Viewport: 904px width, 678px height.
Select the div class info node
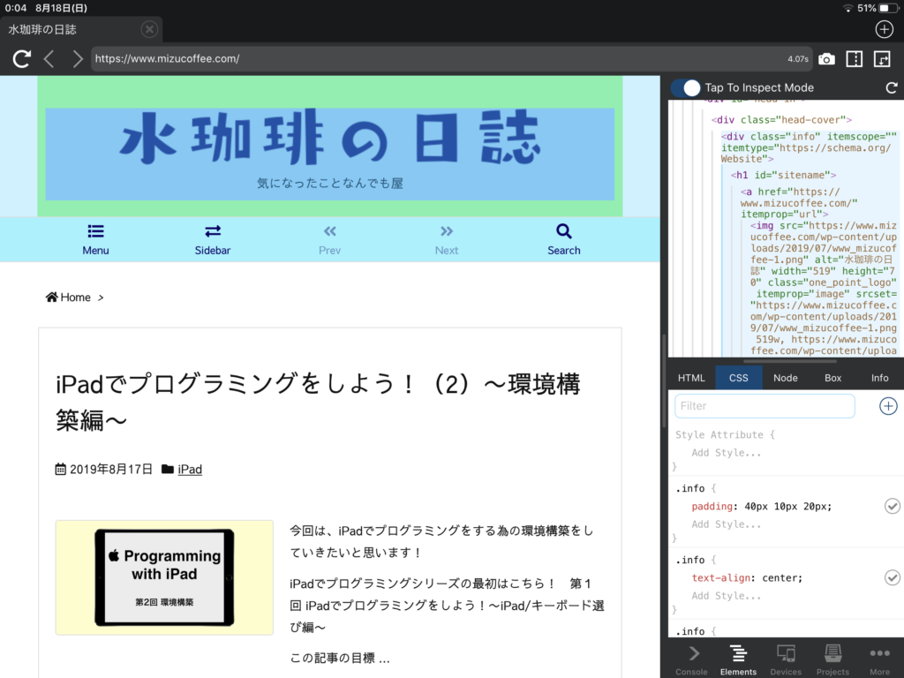809,147
